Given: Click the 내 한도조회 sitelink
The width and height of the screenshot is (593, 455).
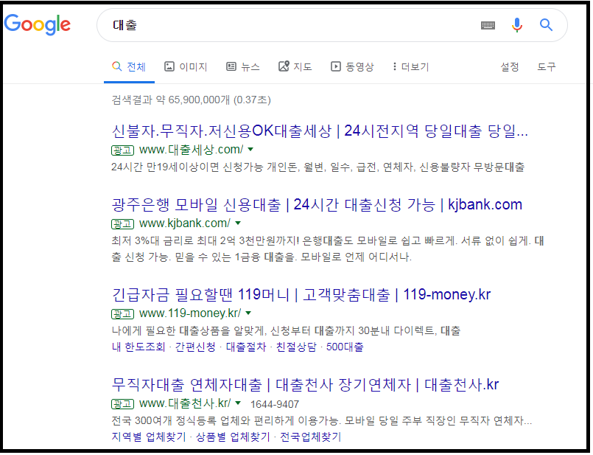Looking at the screenshot, I should (x=138, y=347).
